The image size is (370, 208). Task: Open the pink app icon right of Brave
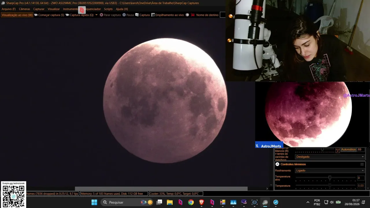tap(212, 202)
